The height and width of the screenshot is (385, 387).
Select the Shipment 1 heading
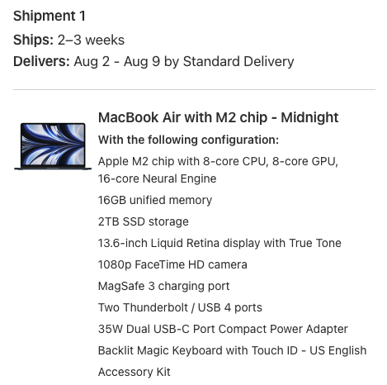click(50, 16)
